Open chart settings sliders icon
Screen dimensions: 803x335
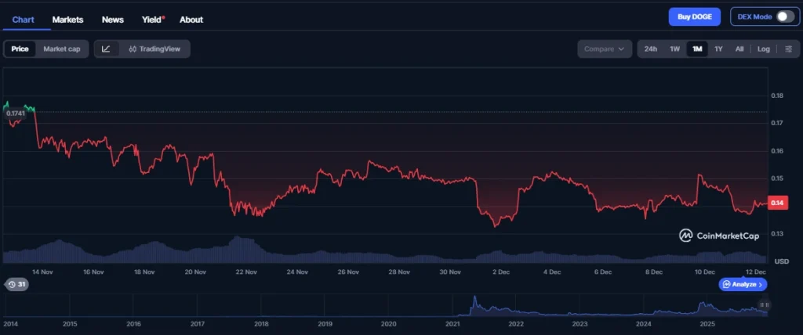click(x=789, y=49)
